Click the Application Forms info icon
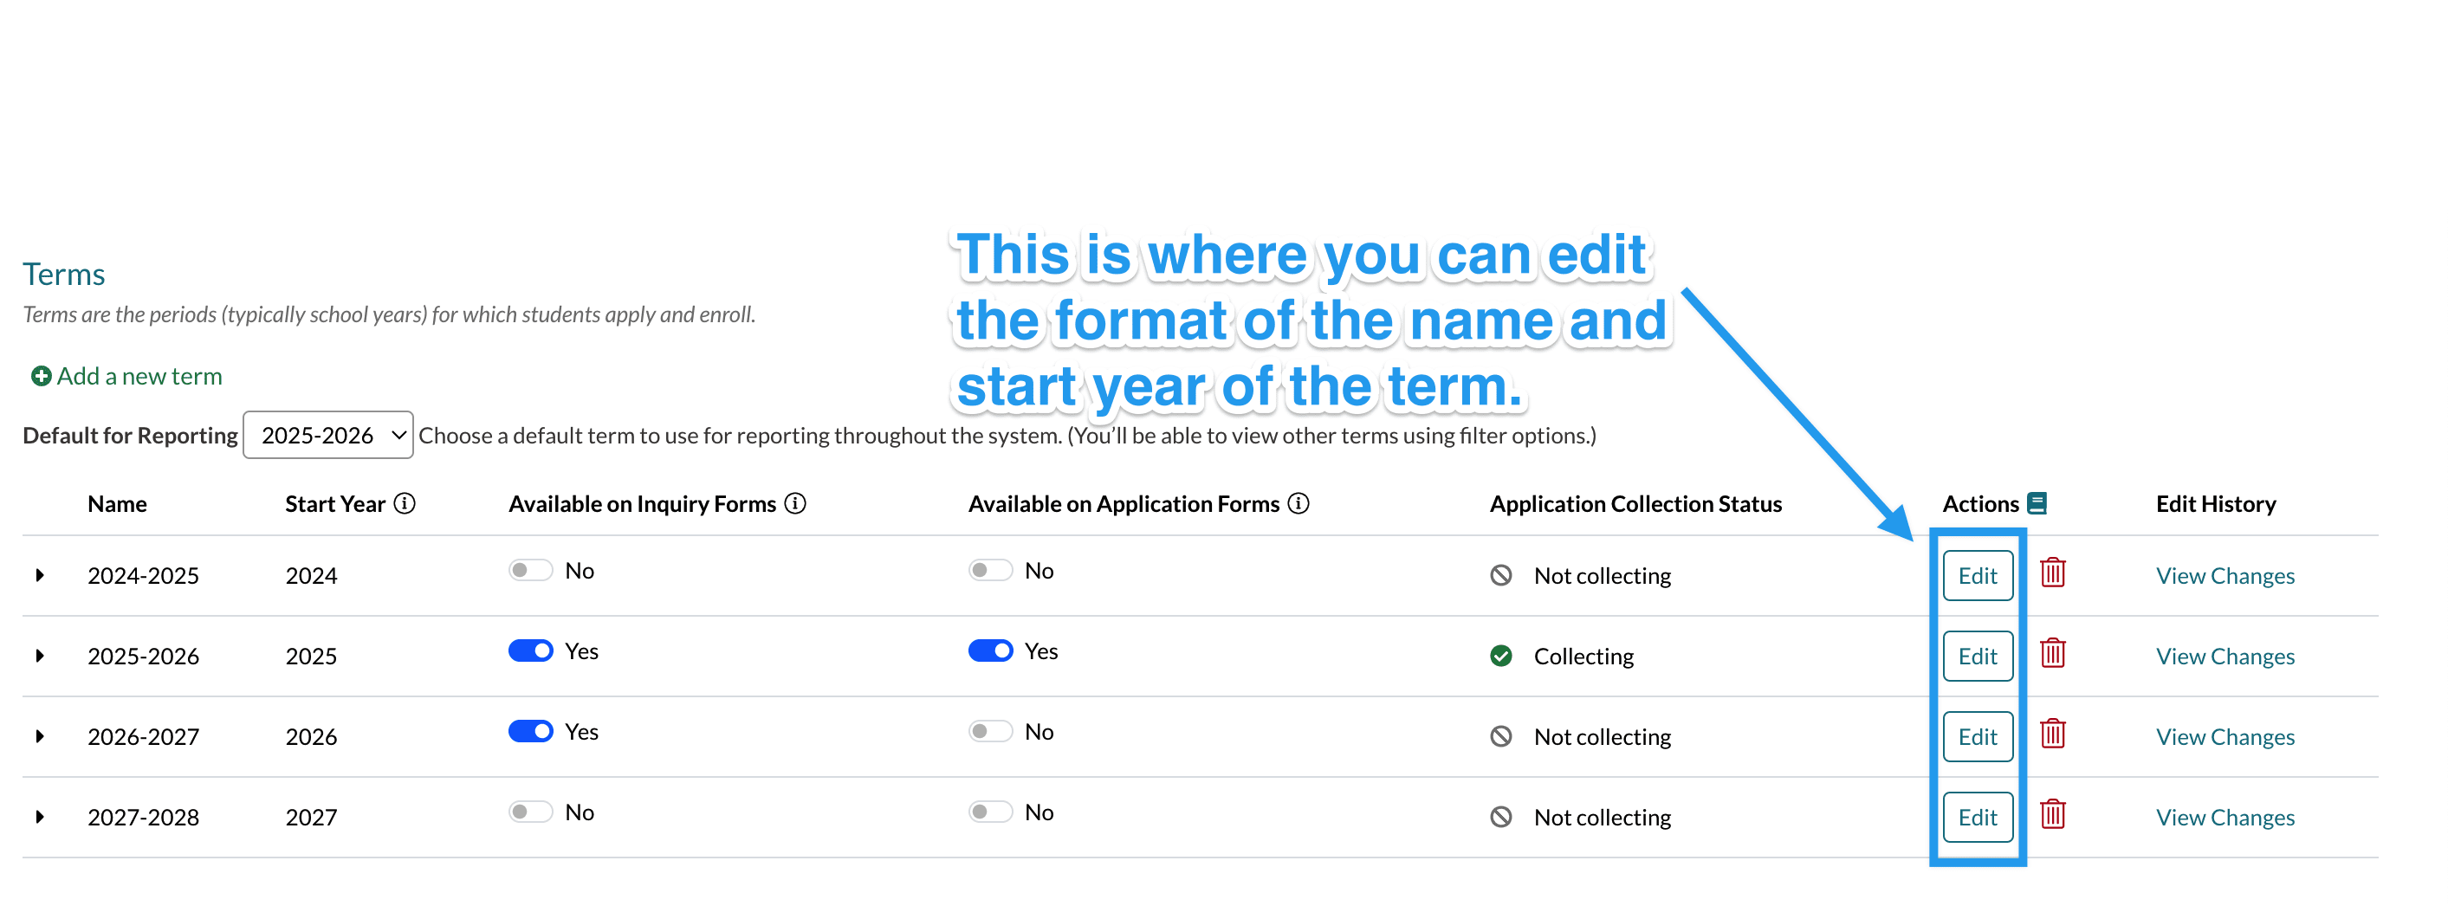 click(x=1298, y=504)
